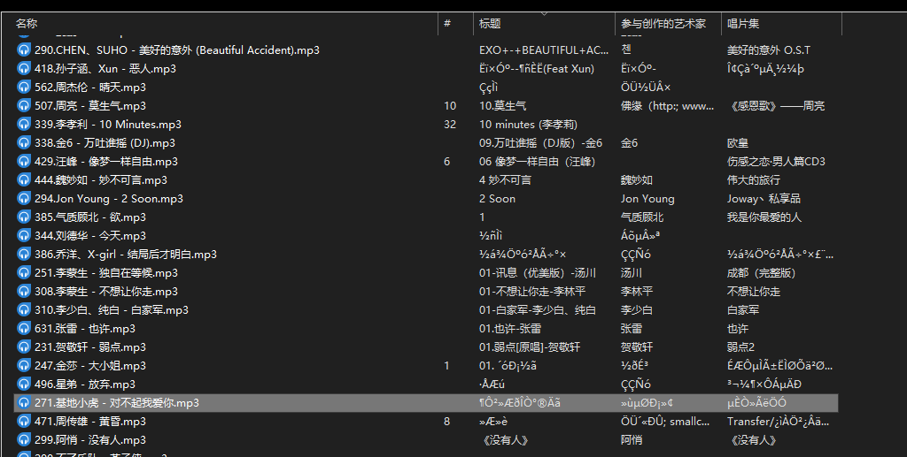Screen dimensions: 907x457
Task: Click album cell 《感恩歌》——周亮
Action: coord(776,105)
